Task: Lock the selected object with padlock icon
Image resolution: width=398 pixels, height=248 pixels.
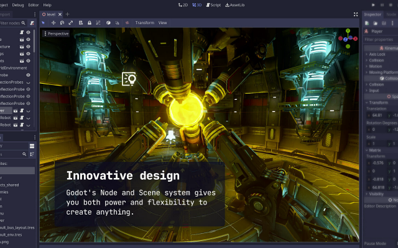Action: [90, 23]
